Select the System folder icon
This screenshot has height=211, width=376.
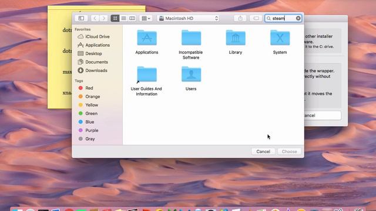(280, 38)
